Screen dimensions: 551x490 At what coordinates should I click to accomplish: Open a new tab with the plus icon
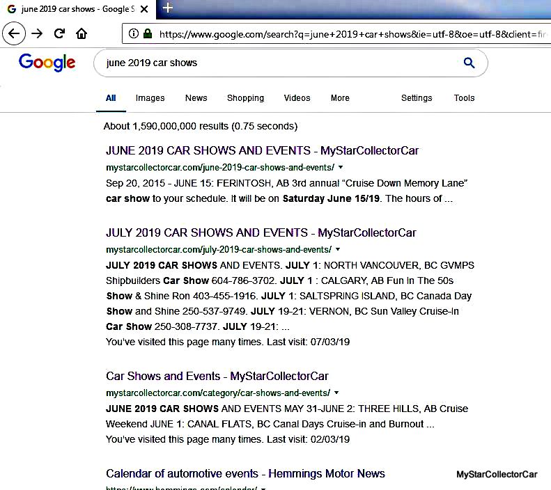pyautogui.click(x=168, y=8)
